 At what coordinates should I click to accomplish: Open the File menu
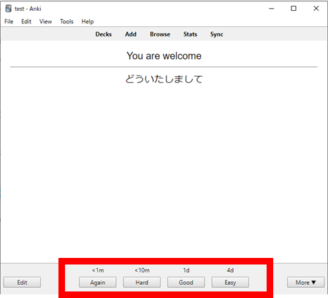(9, 22)
